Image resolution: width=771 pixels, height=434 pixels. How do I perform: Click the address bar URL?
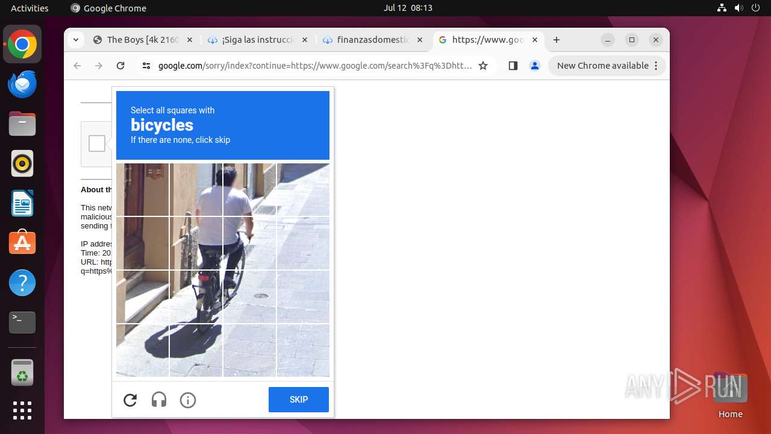click(315, 66)
